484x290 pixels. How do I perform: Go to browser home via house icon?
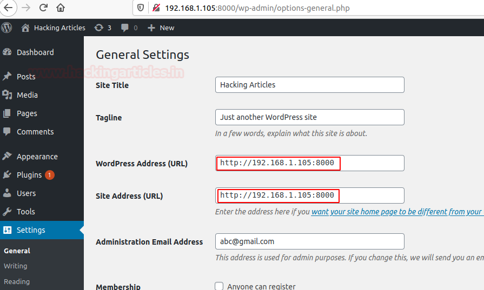(x=61, y=8)
